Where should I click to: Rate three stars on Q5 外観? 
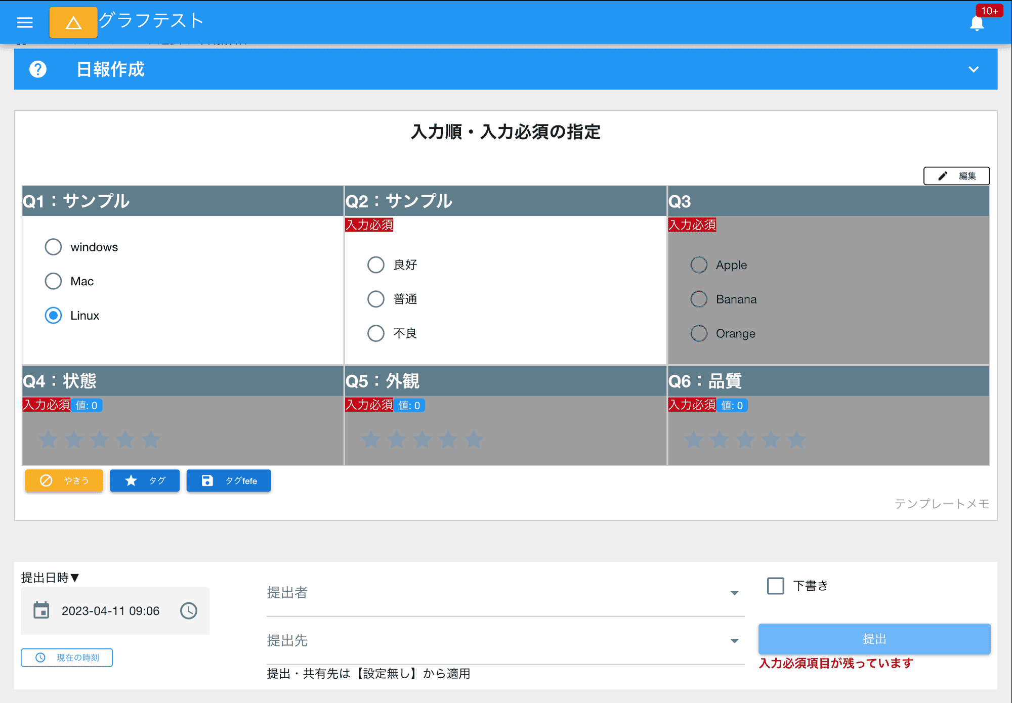point(423,440)
